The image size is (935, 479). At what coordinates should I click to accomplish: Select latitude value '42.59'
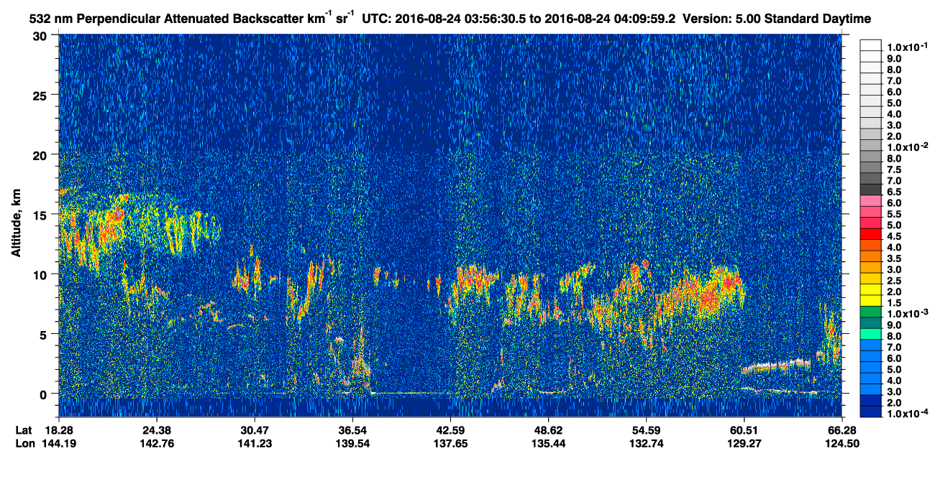point(450,429)
